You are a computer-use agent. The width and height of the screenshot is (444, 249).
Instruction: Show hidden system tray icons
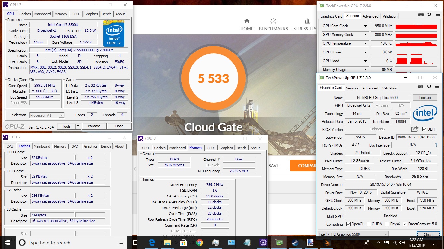[378, 243]
